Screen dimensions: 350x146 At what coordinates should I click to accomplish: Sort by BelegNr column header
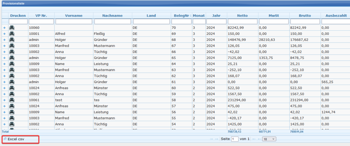[x=180, y=16]
